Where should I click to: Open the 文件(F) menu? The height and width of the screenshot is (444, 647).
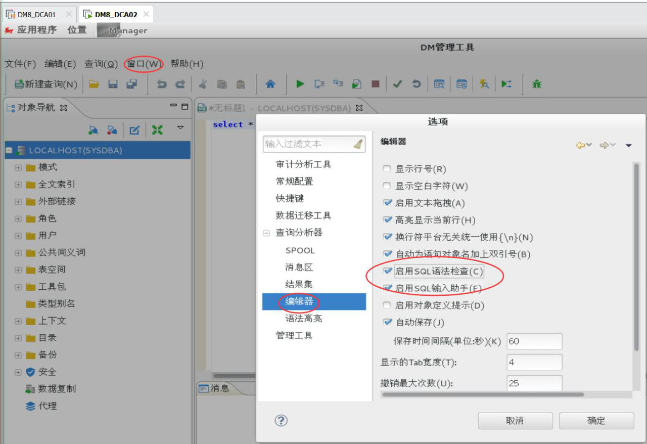pos(20,64)
